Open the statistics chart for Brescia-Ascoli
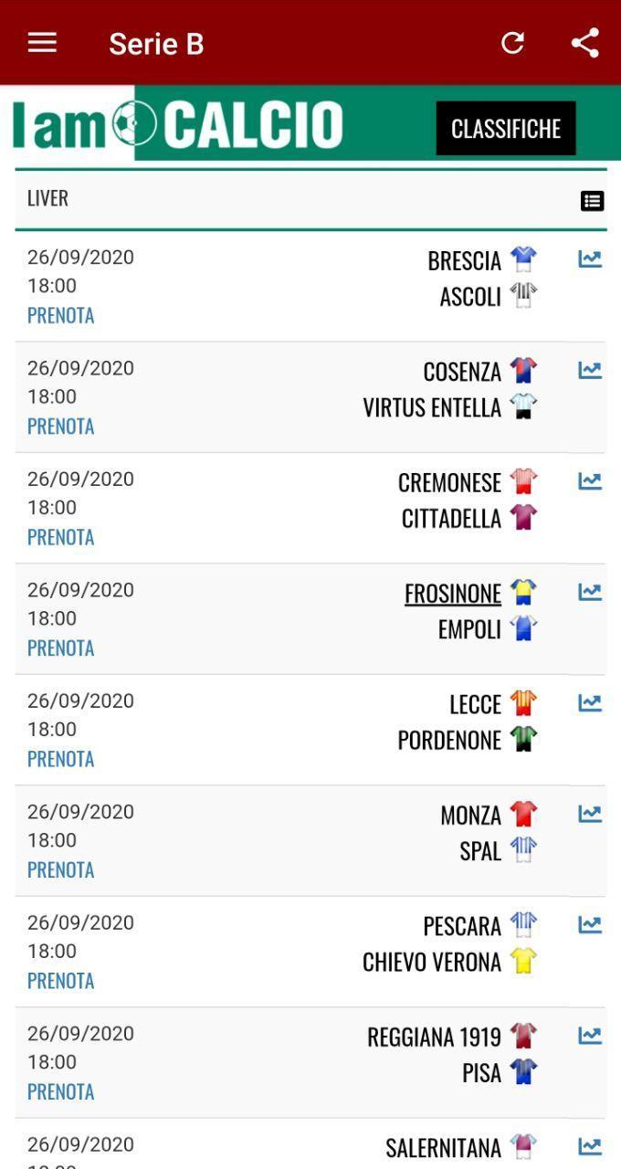 pos(590,260)
